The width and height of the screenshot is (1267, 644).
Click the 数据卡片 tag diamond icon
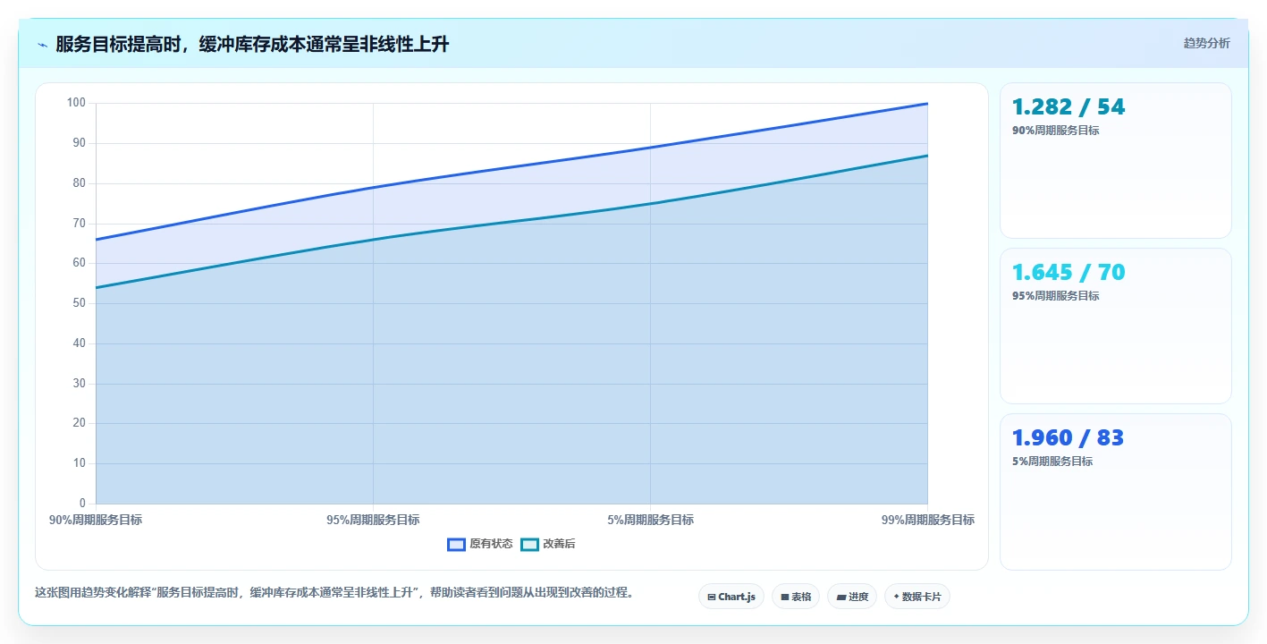coord(896,596)
